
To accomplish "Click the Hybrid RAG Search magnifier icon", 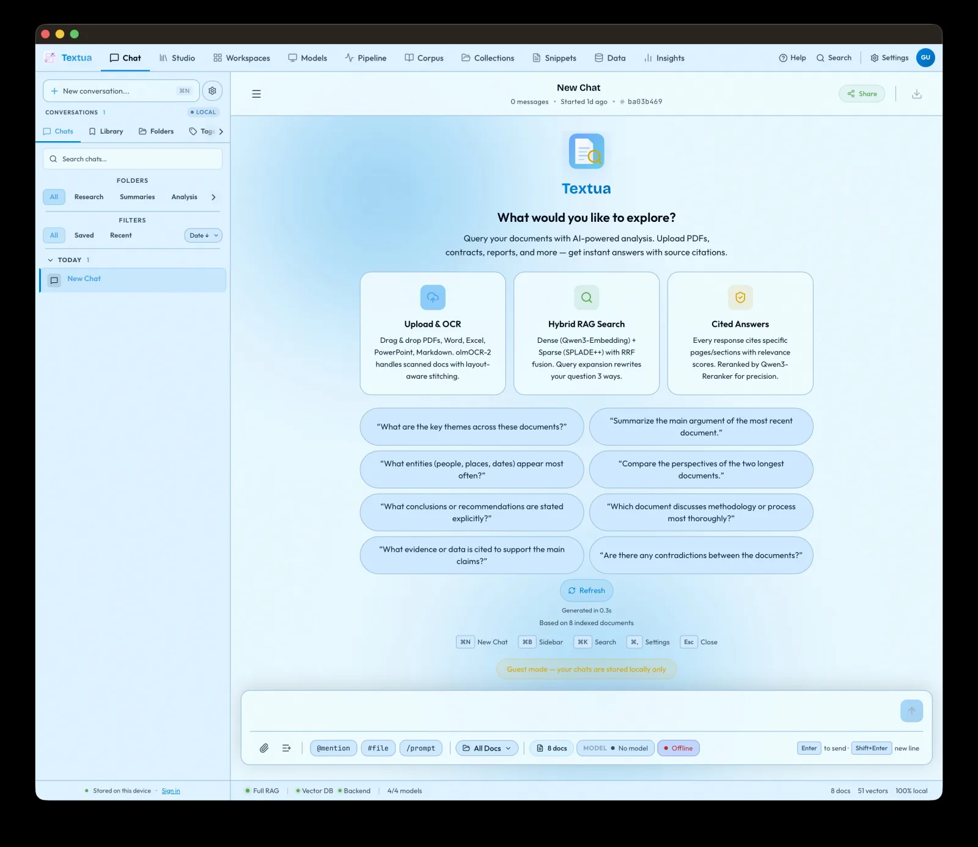I will point(586,298).
